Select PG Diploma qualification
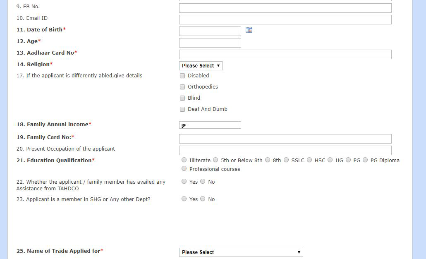 365,160
